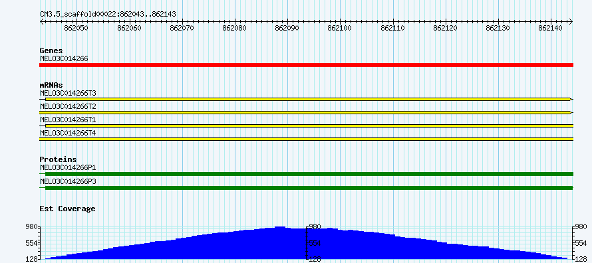The image size is (592, 263).
Task: Click ruler position 862110
Action: (x=393, y=29)
